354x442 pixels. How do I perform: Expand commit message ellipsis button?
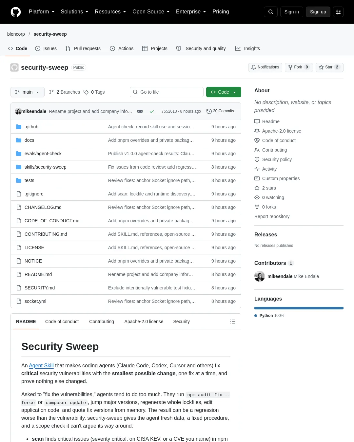coord(140,111)
